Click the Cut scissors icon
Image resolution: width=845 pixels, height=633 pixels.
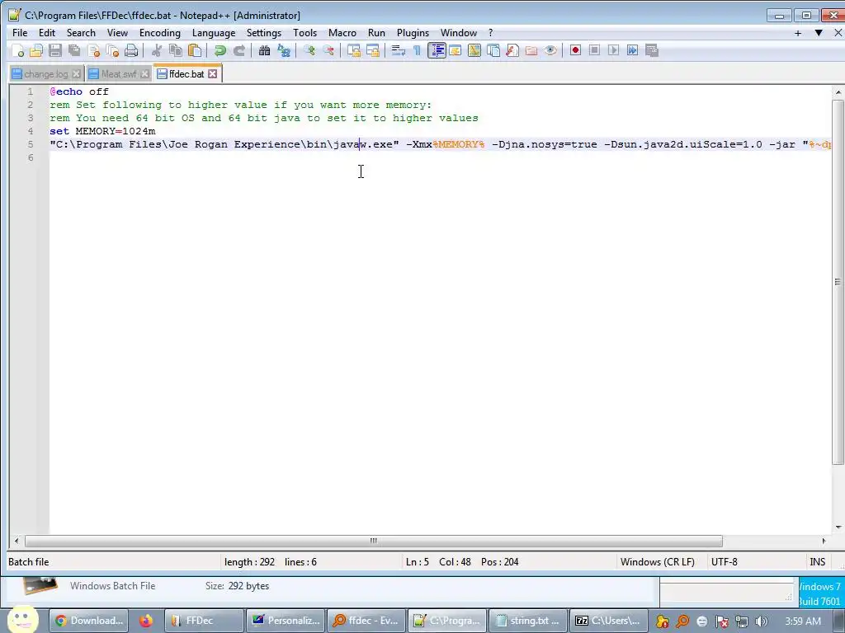[x=157, y=50]
